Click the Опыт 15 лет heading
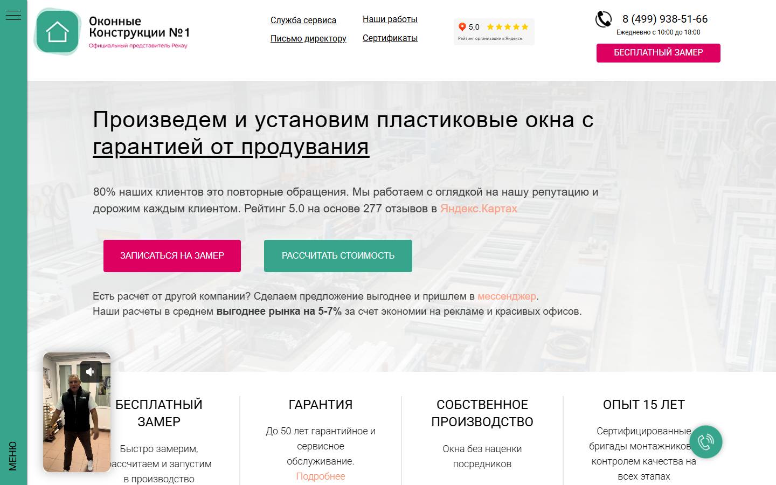 (x=644, y=405)
